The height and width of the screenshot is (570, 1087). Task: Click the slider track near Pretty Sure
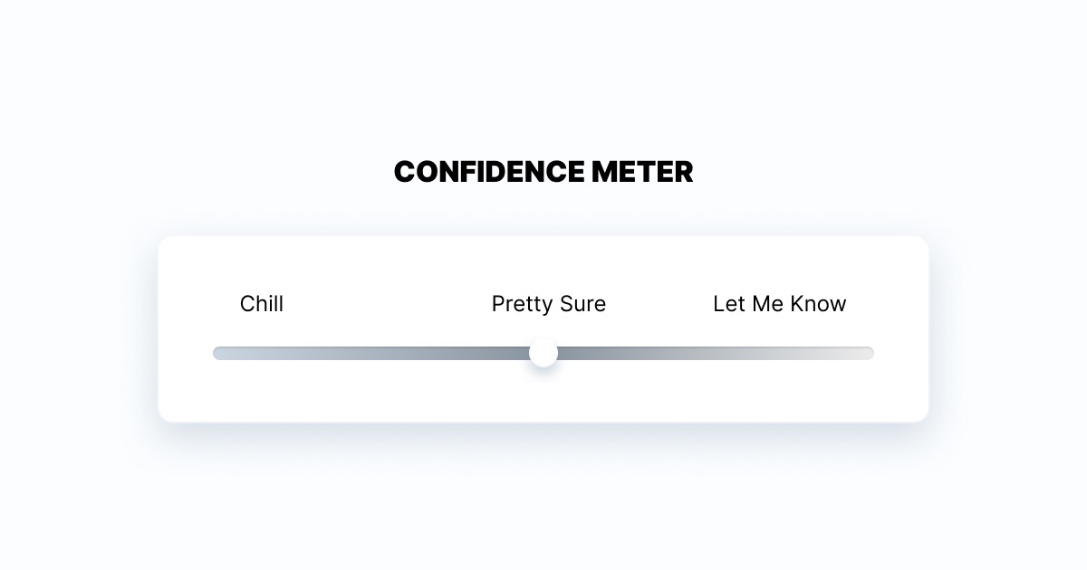[x=548, y=353]
